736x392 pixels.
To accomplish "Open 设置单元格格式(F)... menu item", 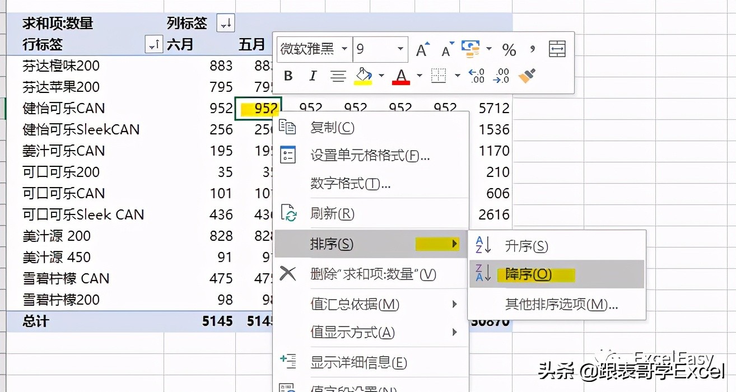I will pos(371,156).
